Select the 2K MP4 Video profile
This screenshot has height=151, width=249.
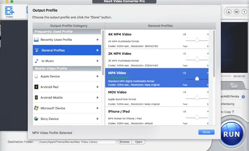(157, 59)
